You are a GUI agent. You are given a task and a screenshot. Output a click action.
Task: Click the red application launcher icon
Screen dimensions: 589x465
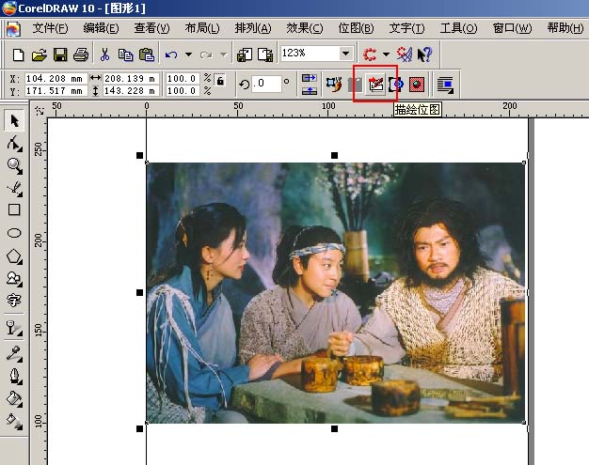pos(370,54)
